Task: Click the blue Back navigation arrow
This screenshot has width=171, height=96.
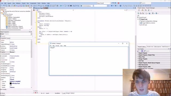Action: coord(112,6)
